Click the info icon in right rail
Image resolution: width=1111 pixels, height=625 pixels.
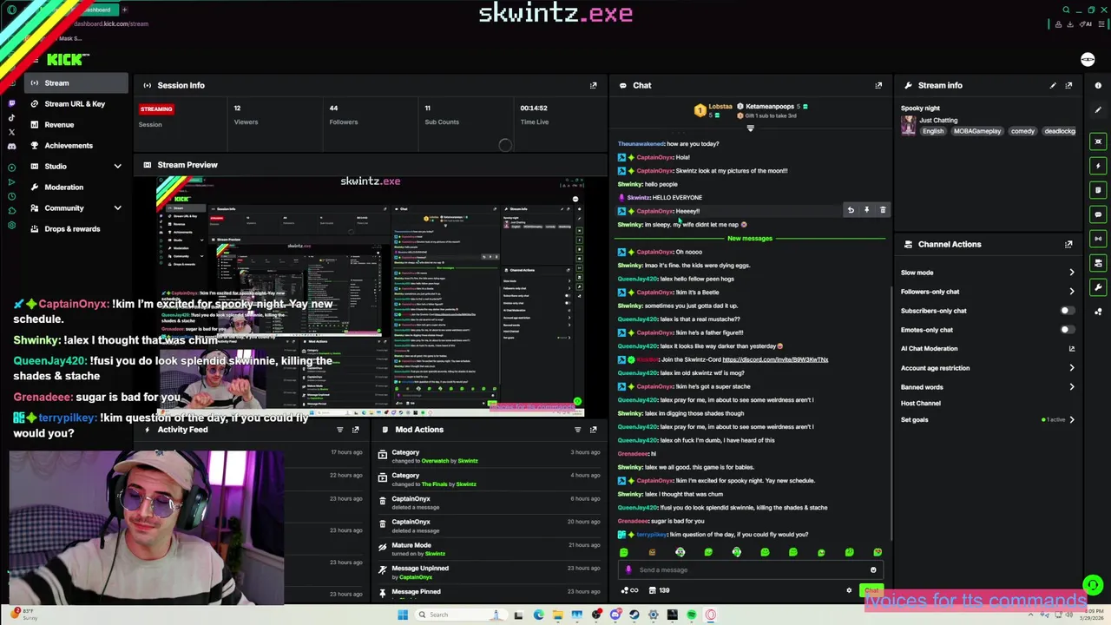1098,85
